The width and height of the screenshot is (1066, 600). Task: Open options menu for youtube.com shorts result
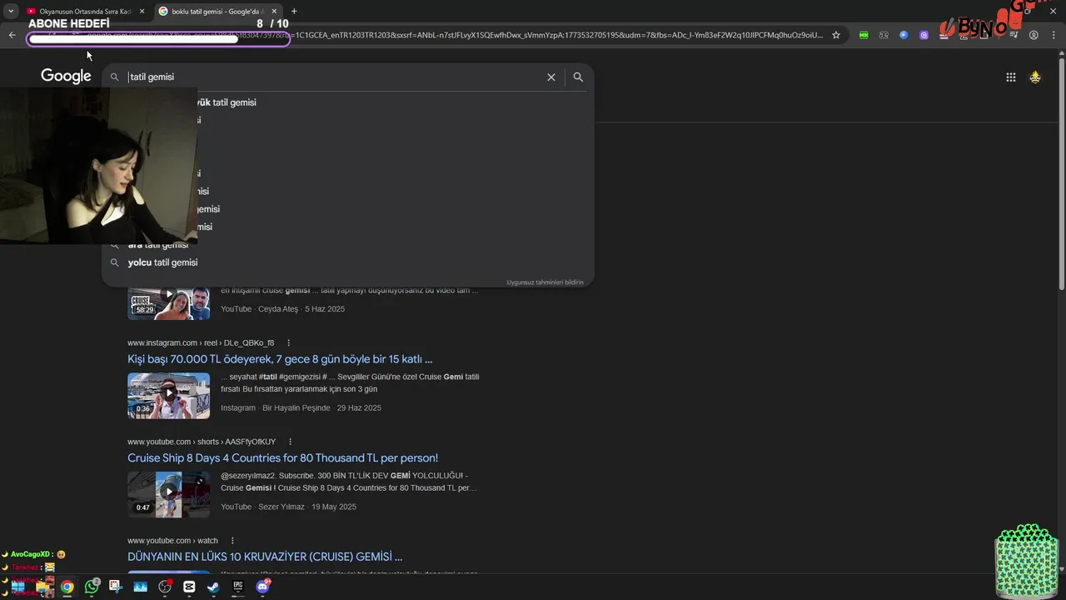tap(291, 442)
